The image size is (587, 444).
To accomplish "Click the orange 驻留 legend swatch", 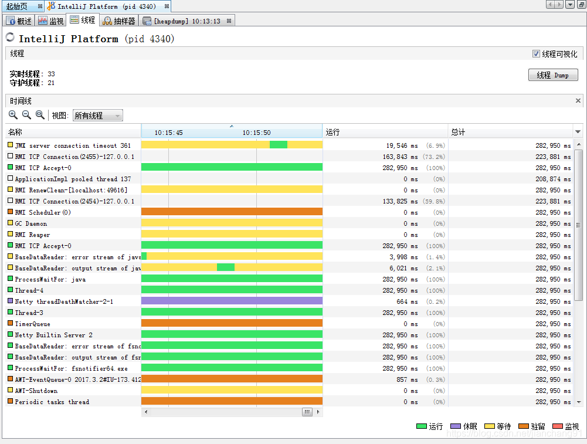I will point(524,426).
